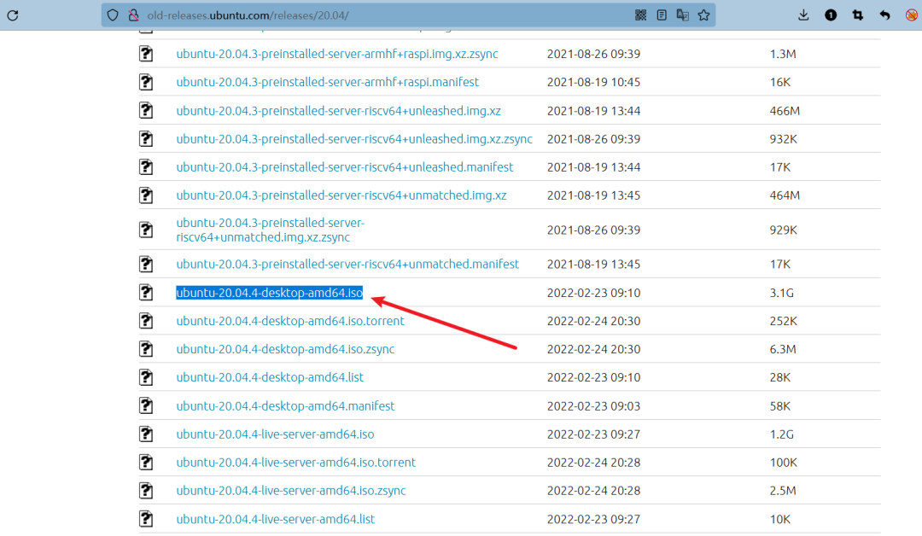Select the 464M size value
Screen dimensions: 922x536
785,195
